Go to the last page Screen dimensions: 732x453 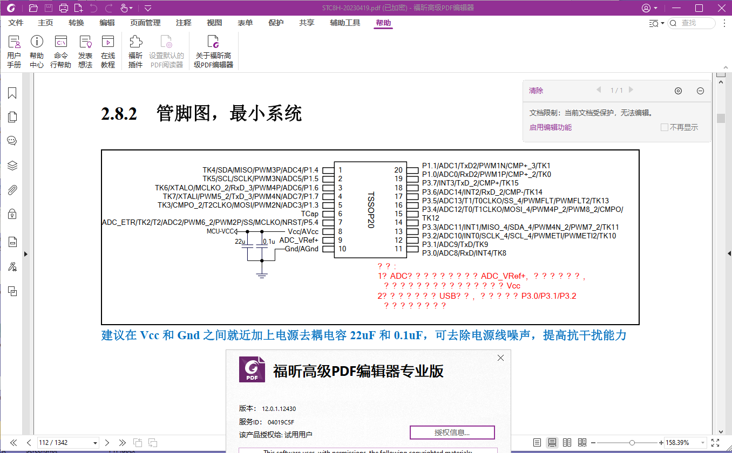click(123, 443)
